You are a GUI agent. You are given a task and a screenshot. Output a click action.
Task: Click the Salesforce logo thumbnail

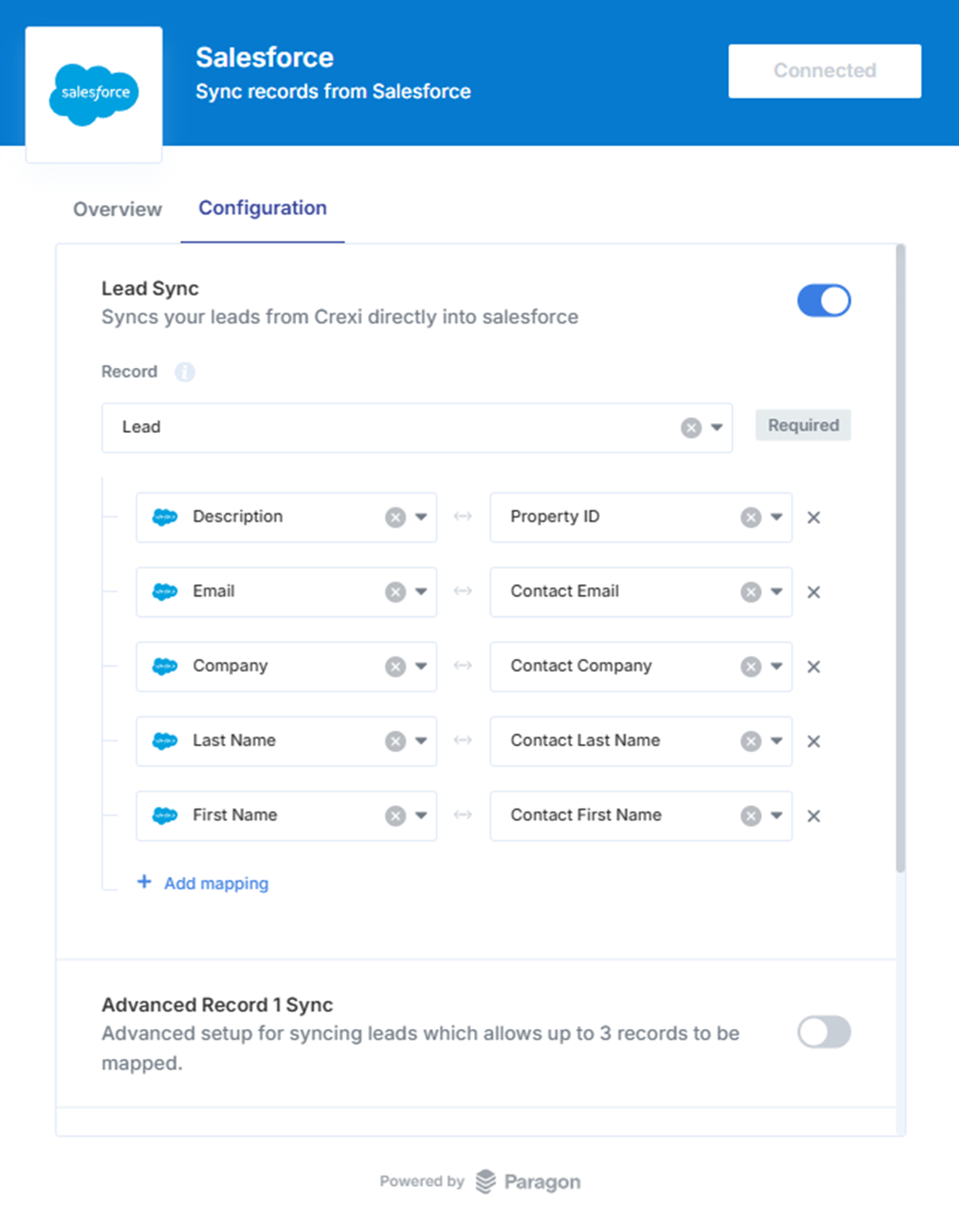click(94, 94)
